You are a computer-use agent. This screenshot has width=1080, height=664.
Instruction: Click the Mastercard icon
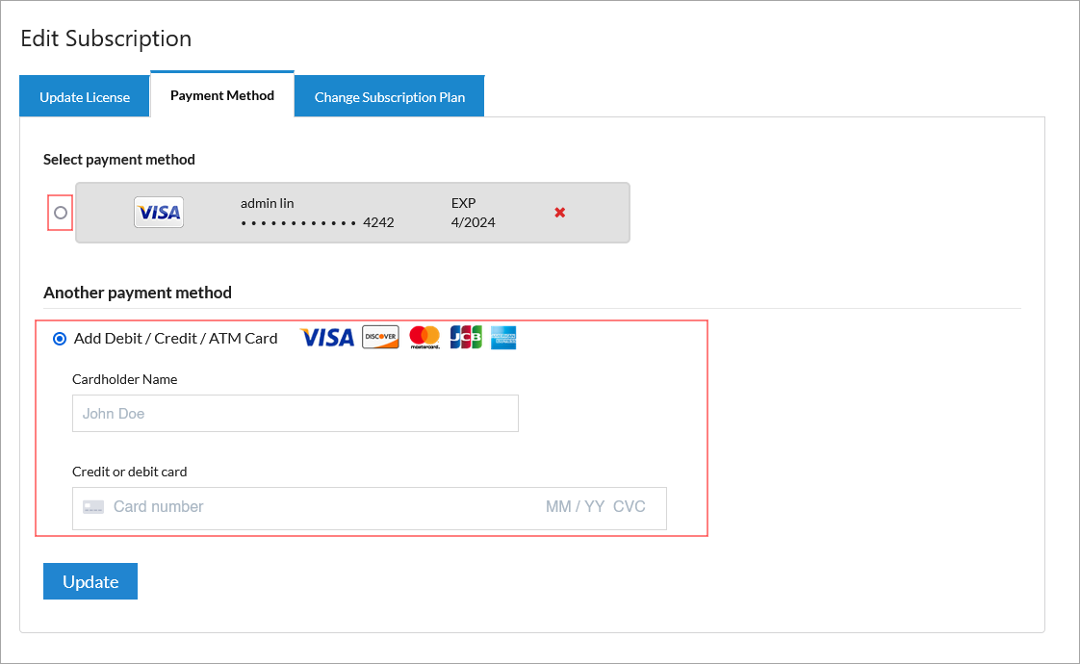[424, 337]
